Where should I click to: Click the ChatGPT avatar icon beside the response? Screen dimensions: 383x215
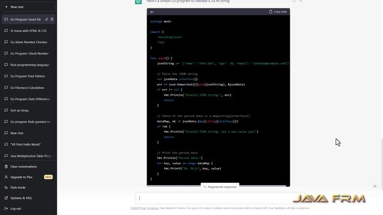pyautogui.click(x=138, y=1)
